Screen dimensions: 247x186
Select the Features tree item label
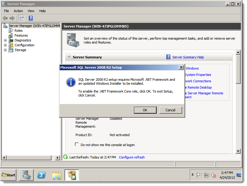click(21, 35)
